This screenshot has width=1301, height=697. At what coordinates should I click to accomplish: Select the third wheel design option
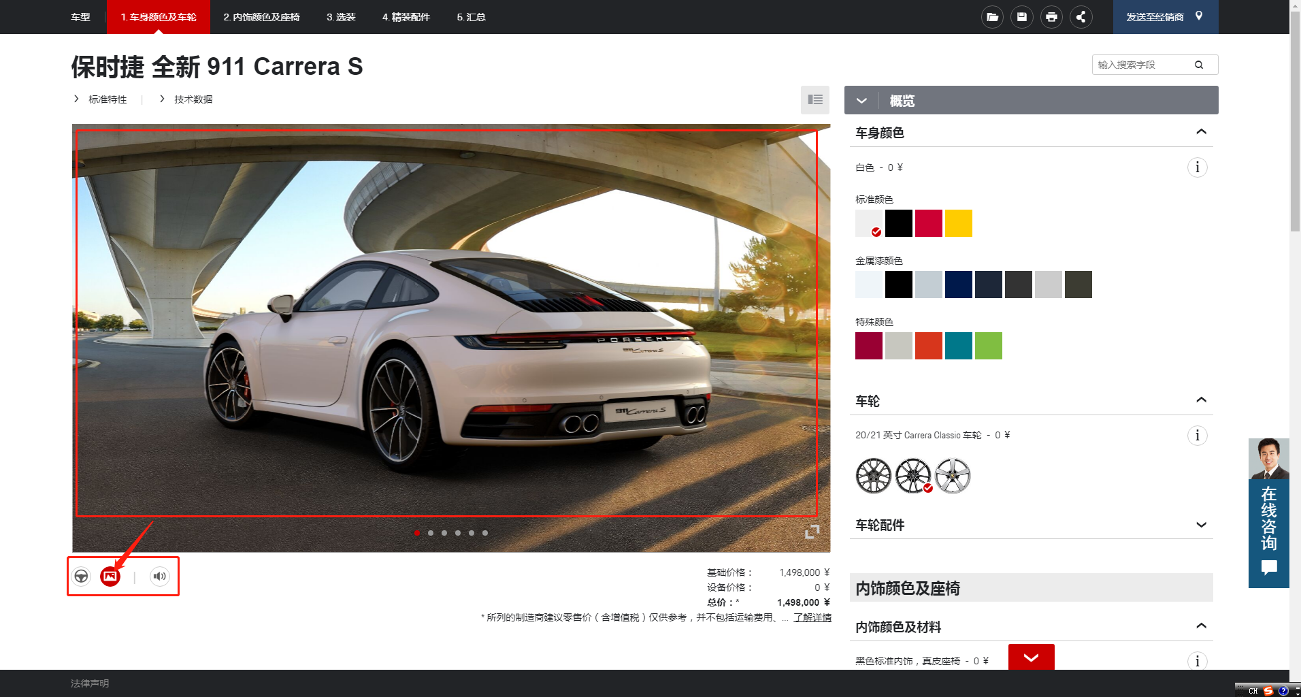[x=953, y=475]
